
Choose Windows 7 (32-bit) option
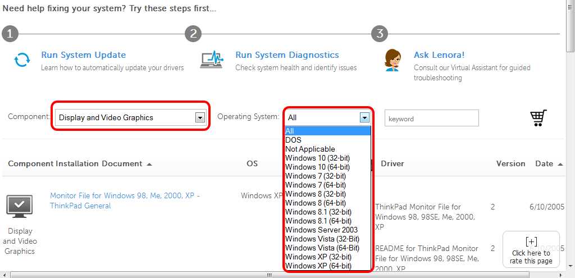[316, 176]
